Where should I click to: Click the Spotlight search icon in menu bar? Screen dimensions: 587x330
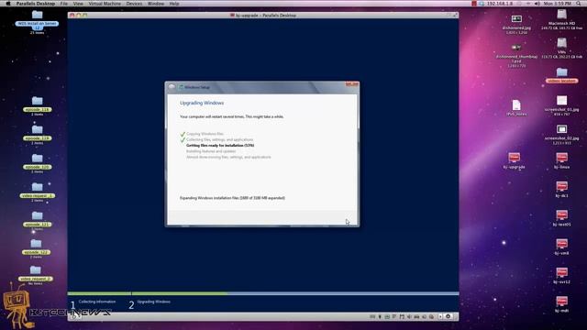coord(579,4)
